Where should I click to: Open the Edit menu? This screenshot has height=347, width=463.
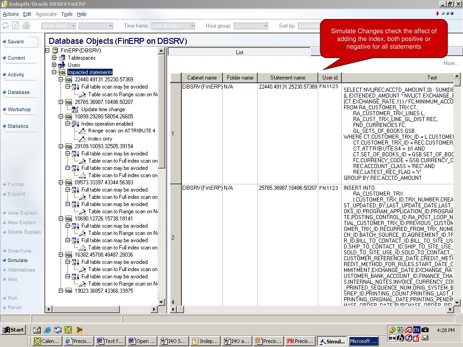pos(27,14)
